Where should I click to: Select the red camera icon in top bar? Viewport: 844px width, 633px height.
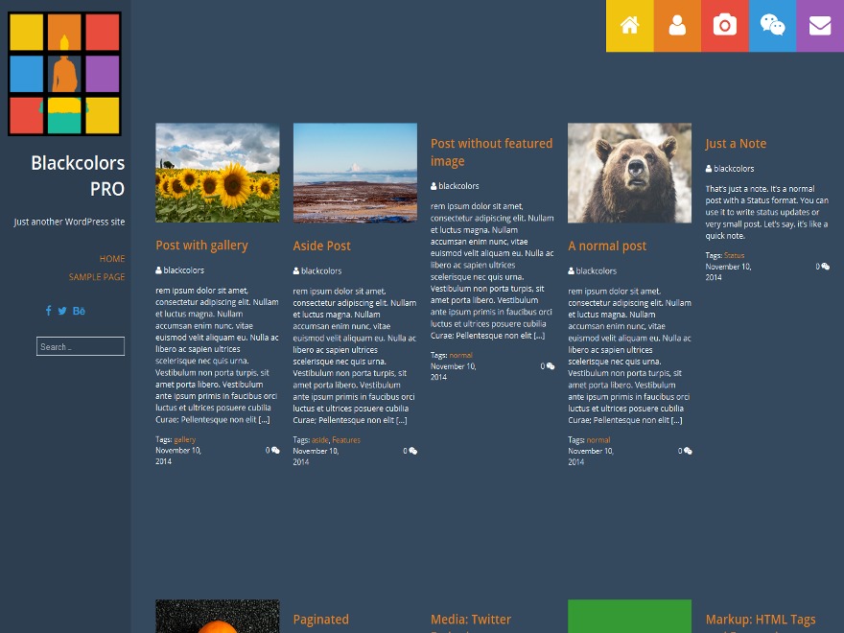(724, 25)
